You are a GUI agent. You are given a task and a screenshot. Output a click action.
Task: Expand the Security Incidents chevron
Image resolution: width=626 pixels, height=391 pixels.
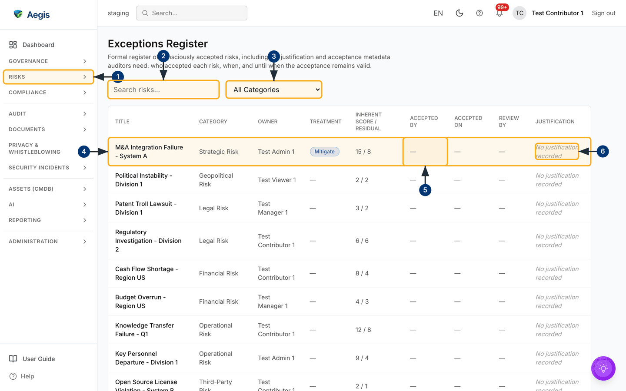tap(85, 168)
